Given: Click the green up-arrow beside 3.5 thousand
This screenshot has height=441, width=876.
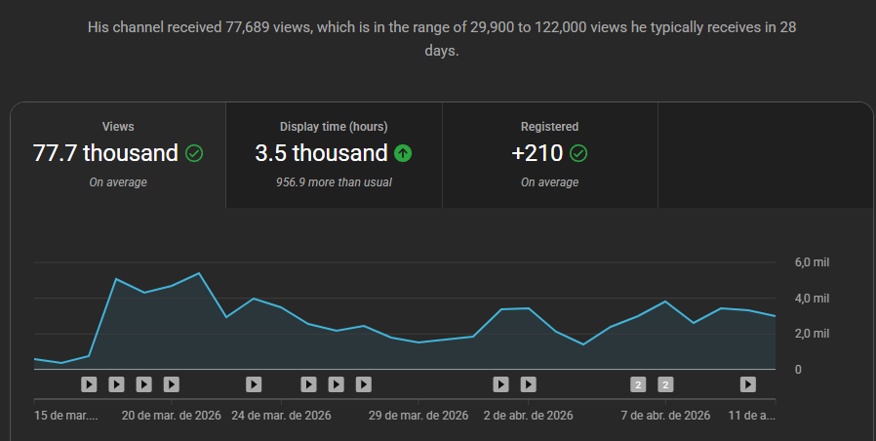Looking at the screenshot, I should pos(403,153).
